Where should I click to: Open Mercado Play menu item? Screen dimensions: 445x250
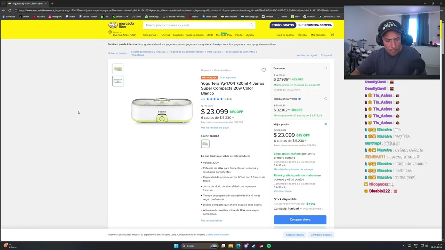[x=224, y=35]
